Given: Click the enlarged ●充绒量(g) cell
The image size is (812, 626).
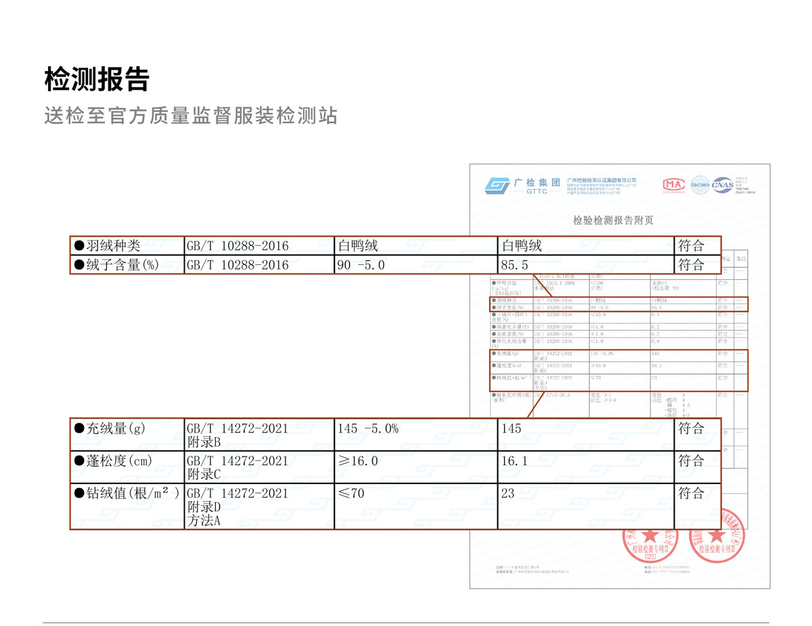Looking at the screenshot, I should point(127,435).
